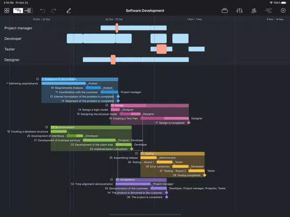Screen dimensions: 290x217
Task: Collapse the Statement of the Problem group
Action: (x=37, y=79)
